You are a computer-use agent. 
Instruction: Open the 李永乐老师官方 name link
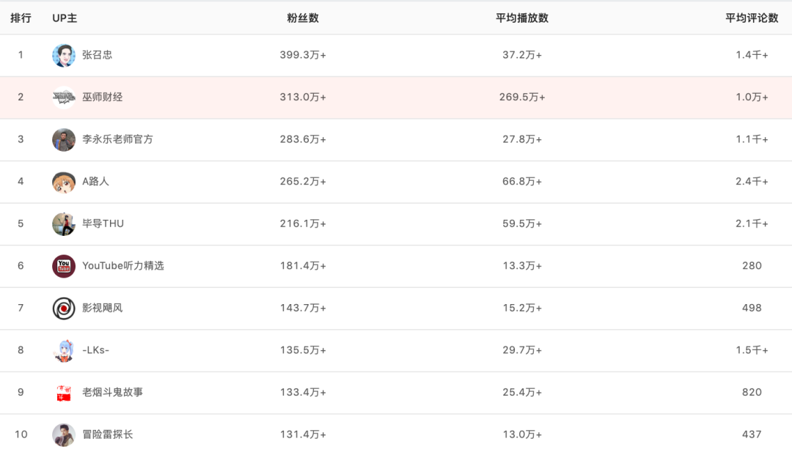(x=118, y=139)
